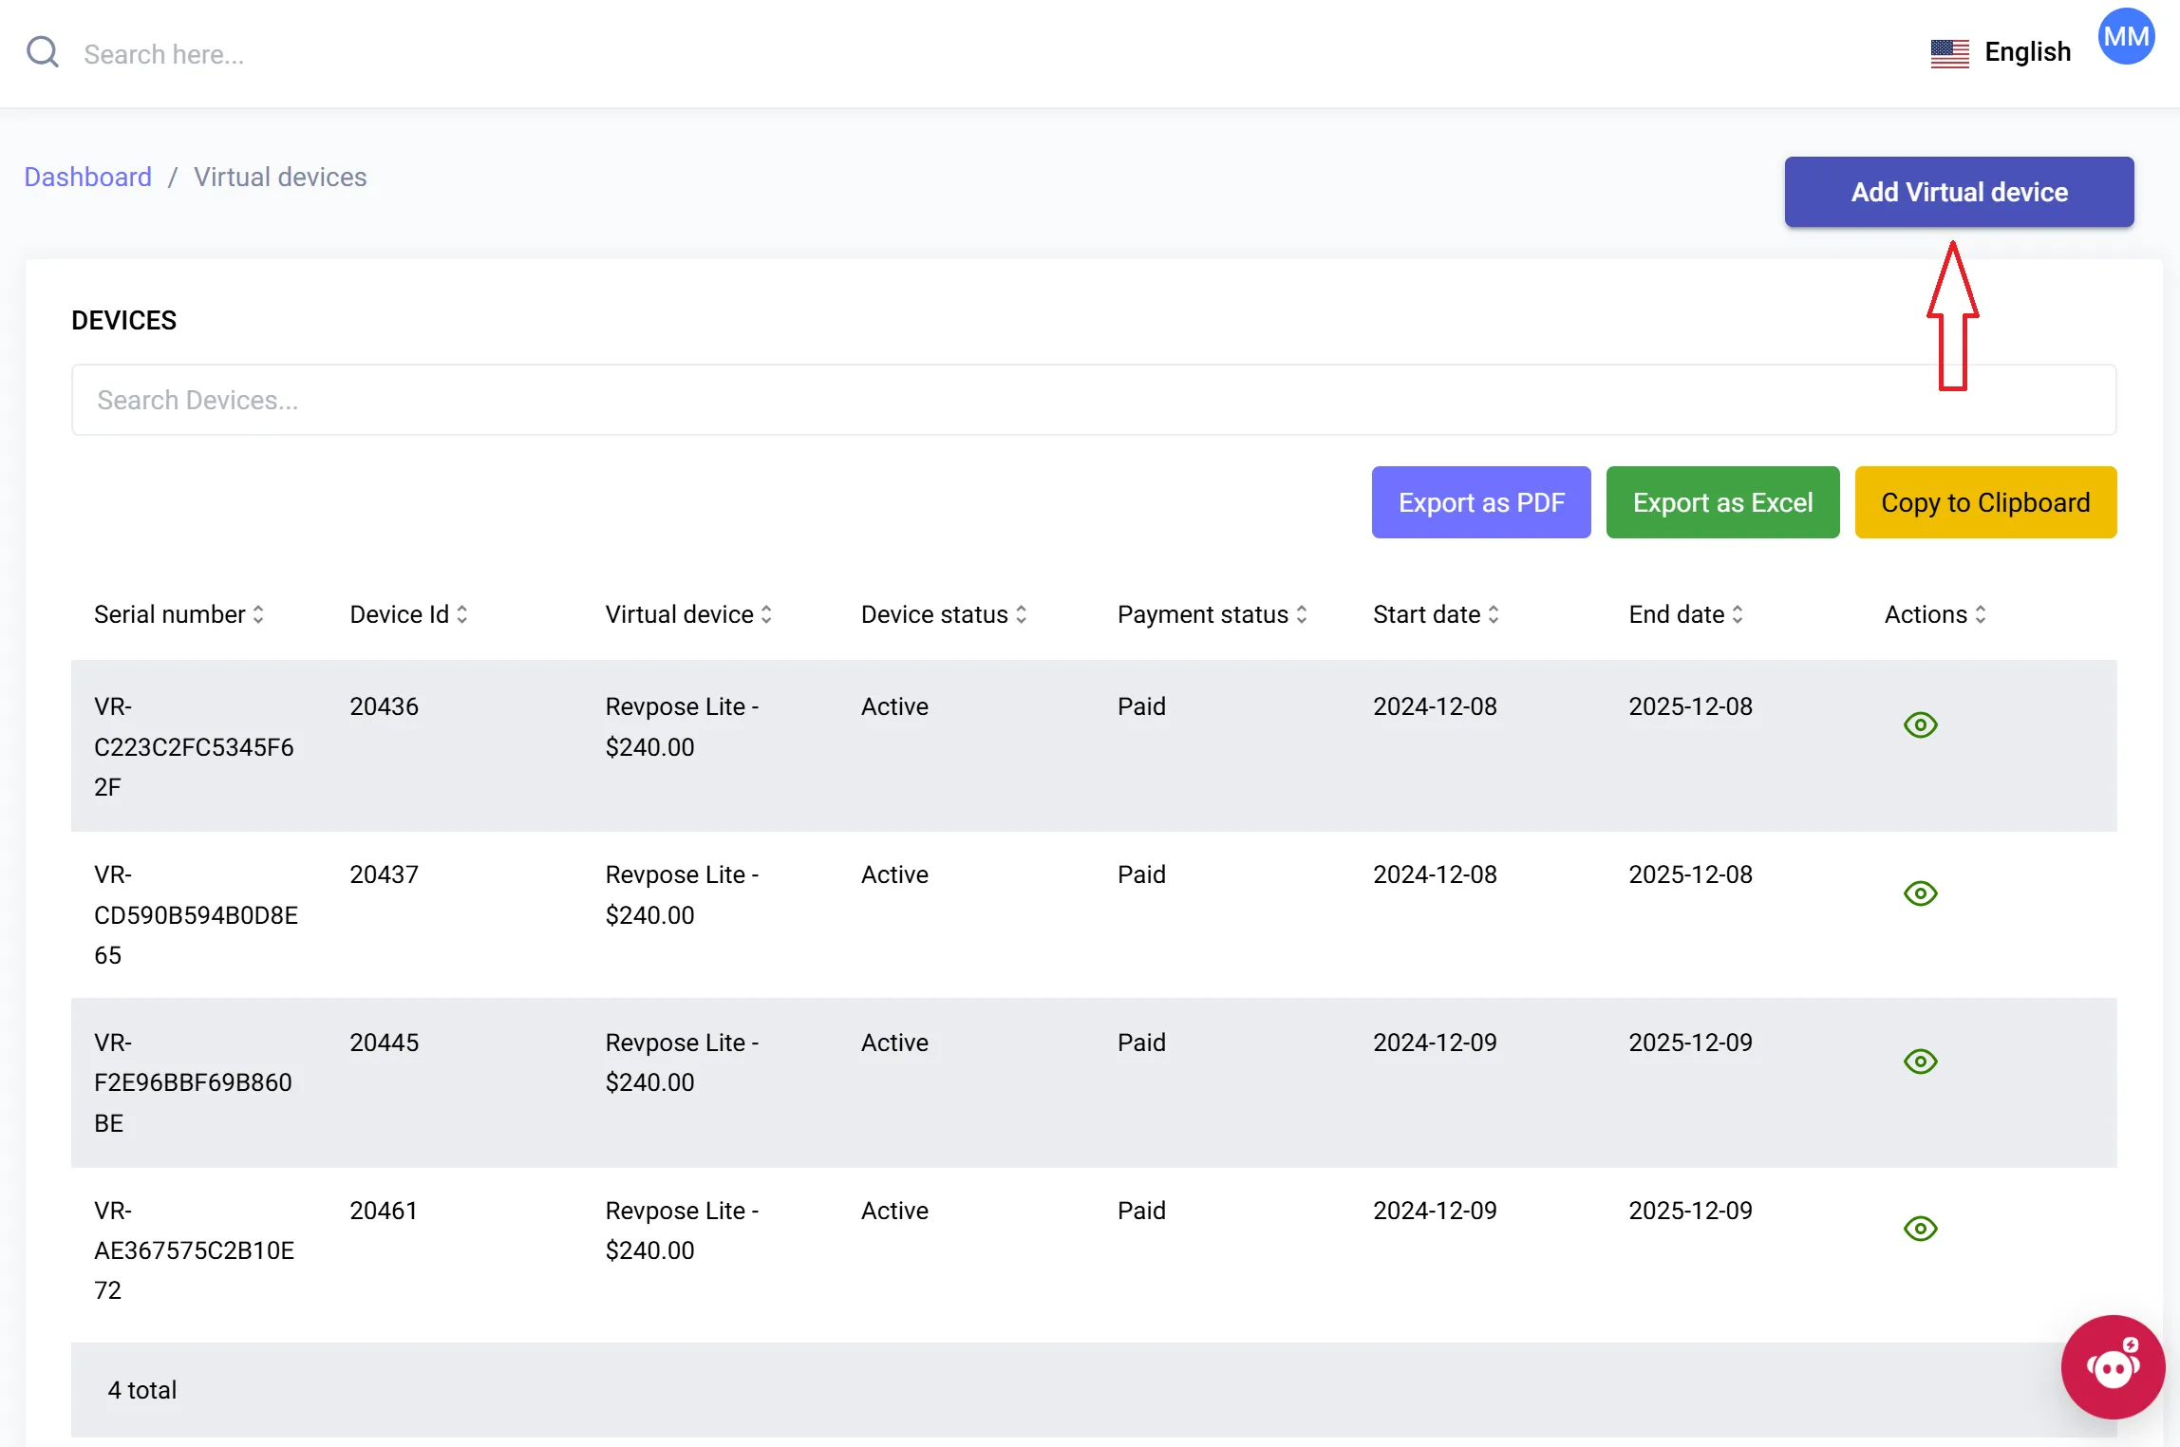Open the English language selector
The image size is (2180, 1447).
coord(2027,52)
